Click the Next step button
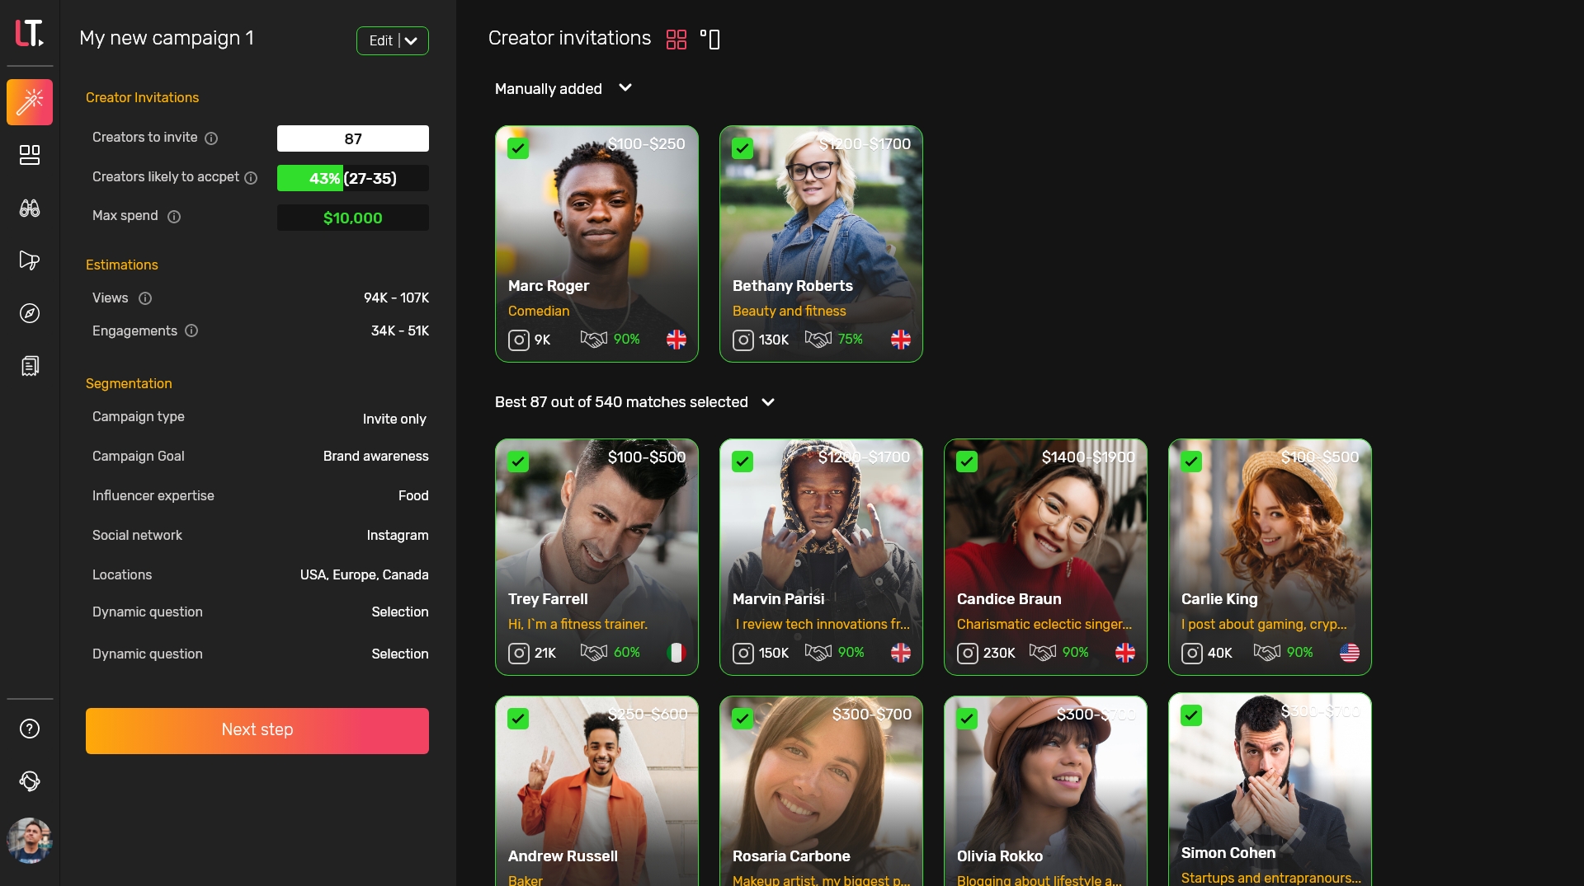 coord(257,730)
